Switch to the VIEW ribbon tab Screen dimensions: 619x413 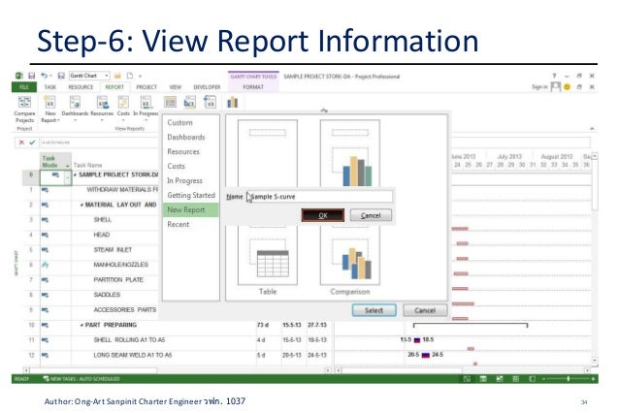176,87
